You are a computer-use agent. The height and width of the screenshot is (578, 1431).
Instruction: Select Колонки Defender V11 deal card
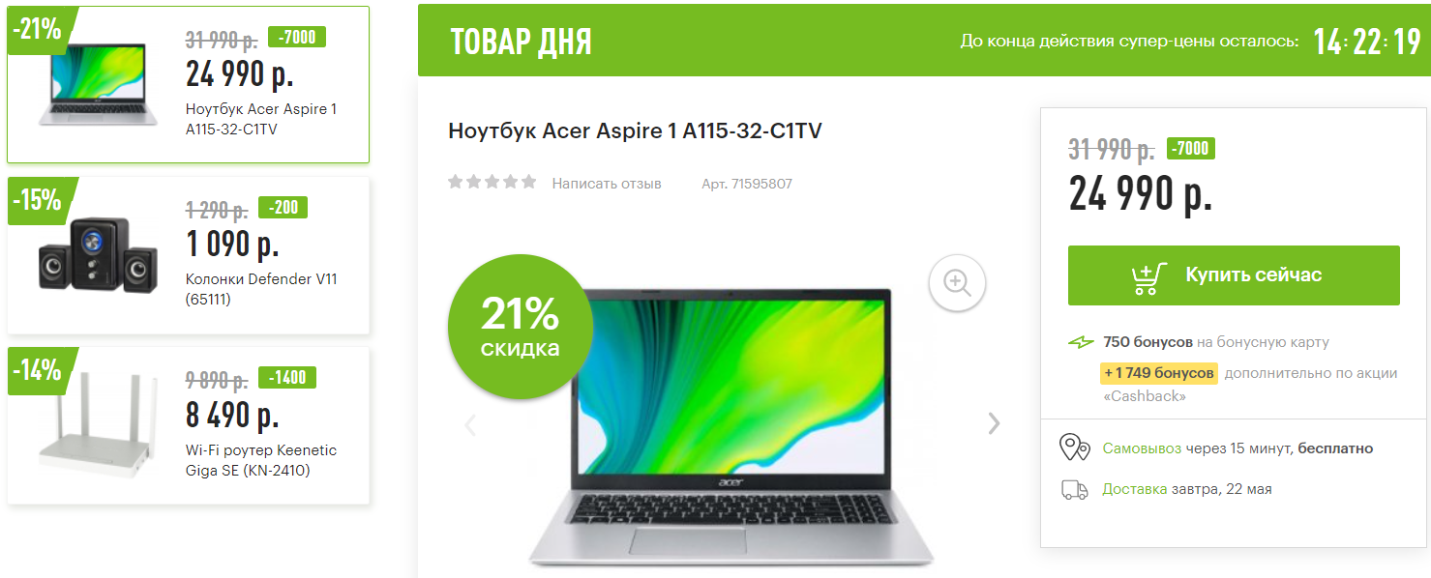189,255
